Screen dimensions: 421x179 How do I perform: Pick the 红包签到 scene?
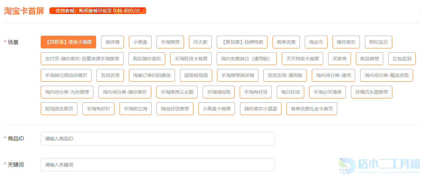coord(402,59)
